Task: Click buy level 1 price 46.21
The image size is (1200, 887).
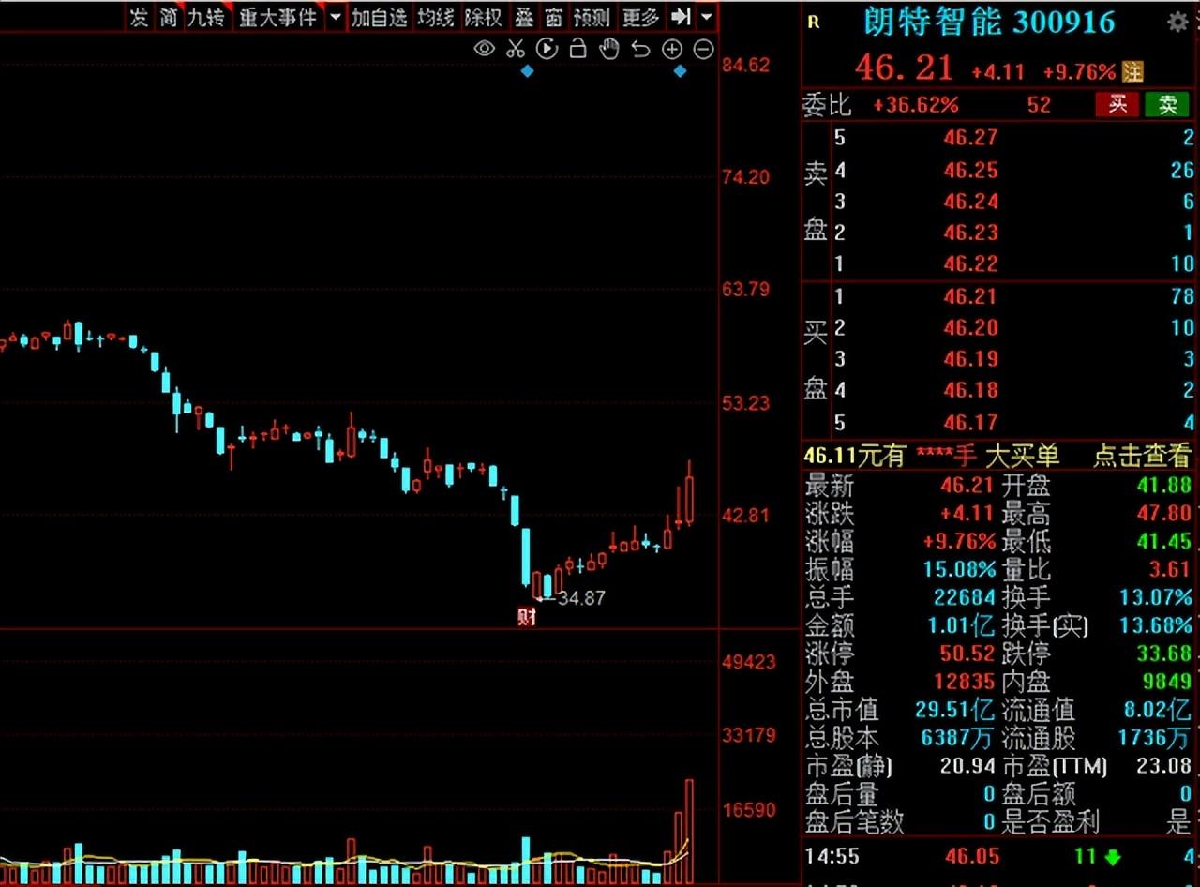Action: 970,296
